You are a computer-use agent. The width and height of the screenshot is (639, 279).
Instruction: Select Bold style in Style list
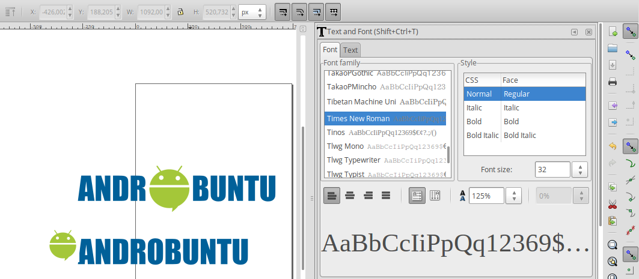tap(525, 122)
